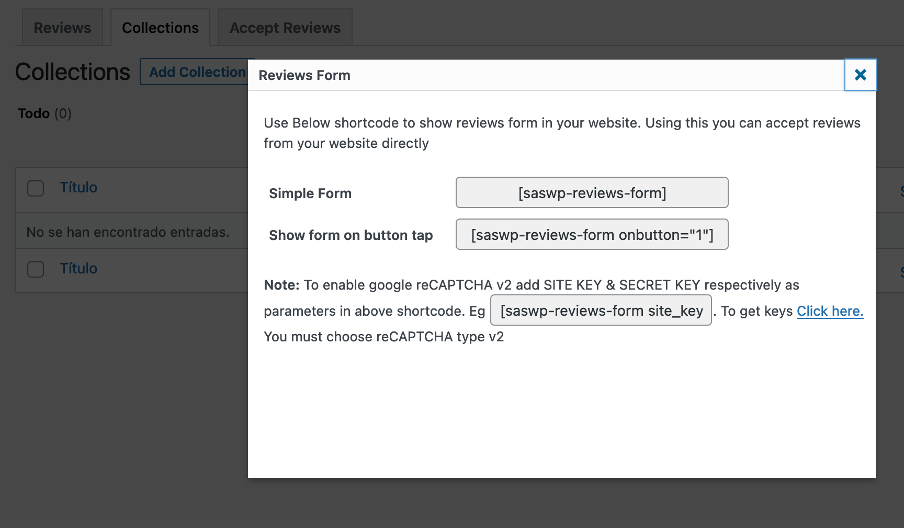Tick the header select-all checkbox beside Título
The width and height of the screenshot is (904, 528).
36,188
